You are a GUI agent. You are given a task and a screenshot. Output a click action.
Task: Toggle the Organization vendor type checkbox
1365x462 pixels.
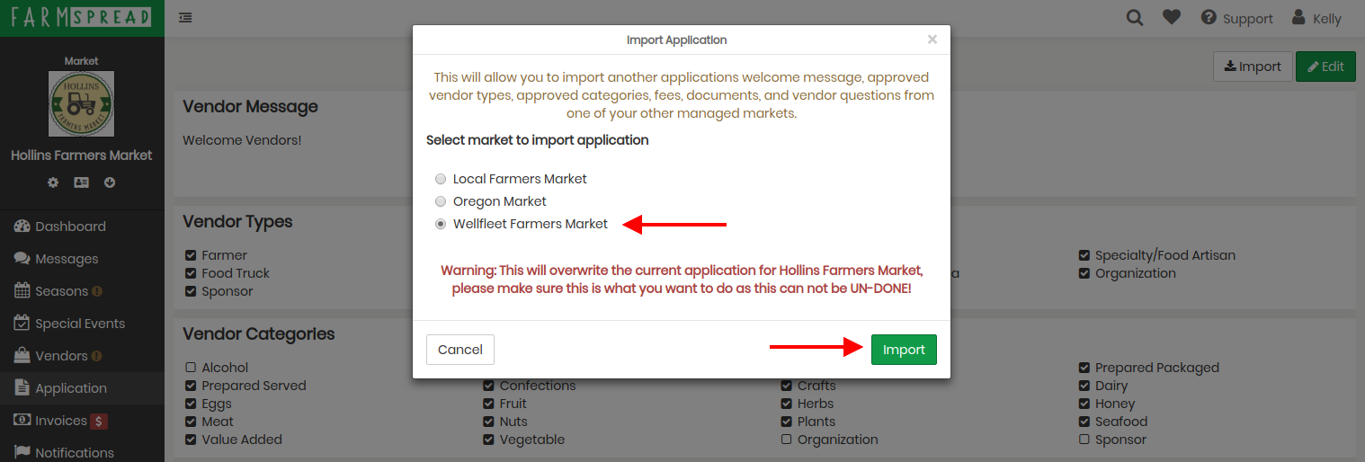click(x=1084, y=273)
